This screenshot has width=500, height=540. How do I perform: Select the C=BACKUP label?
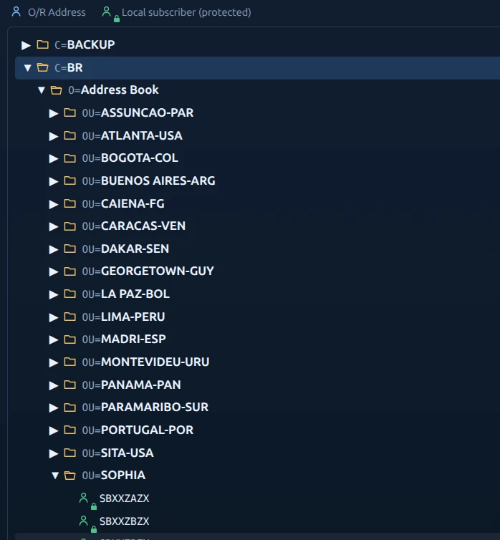[85, 45]
